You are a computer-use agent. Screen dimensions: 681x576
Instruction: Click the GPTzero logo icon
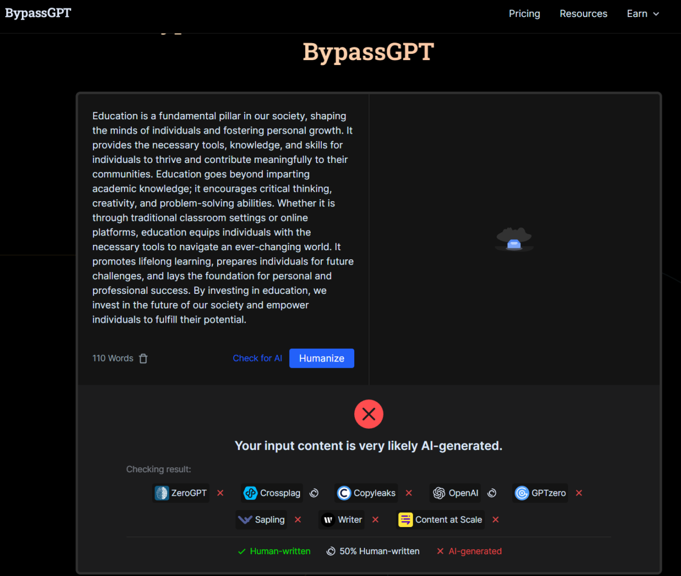[522, 493]
